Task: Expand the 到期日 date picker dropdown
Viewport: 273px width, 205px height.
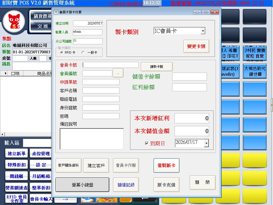Action: click(206, 143)
